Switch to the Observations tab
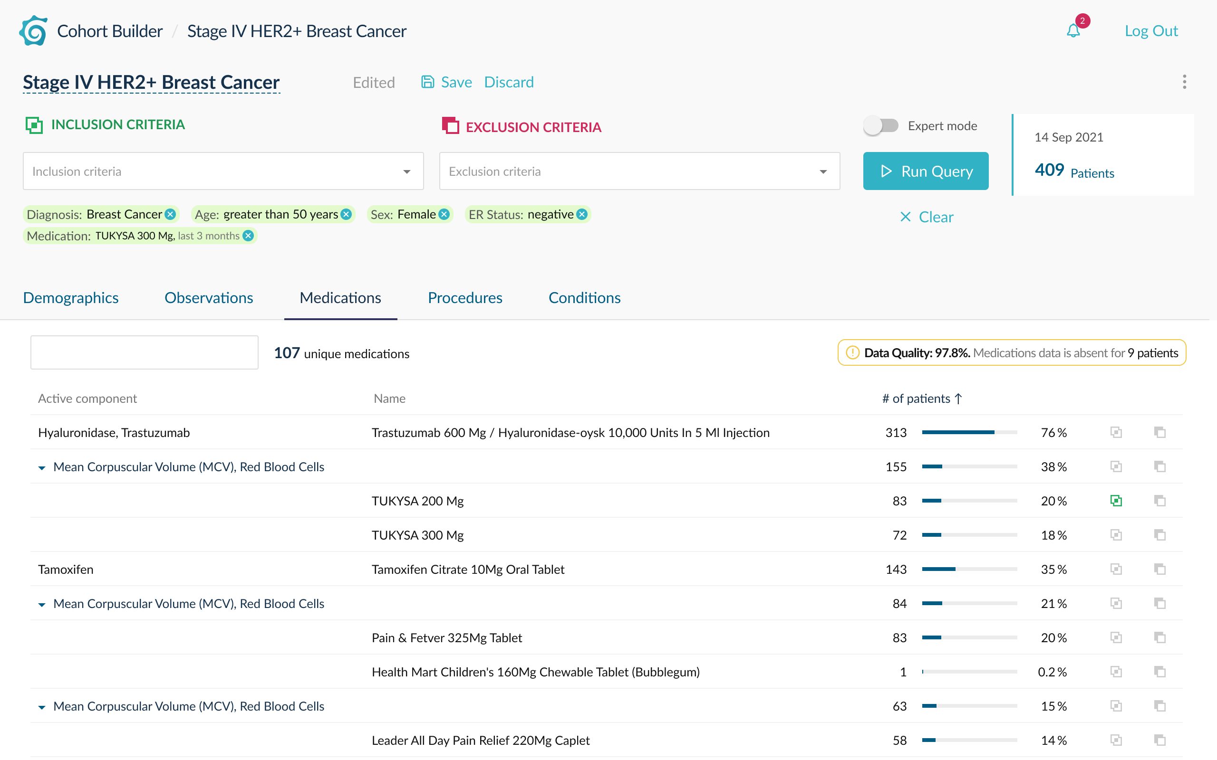 [209, 297]
